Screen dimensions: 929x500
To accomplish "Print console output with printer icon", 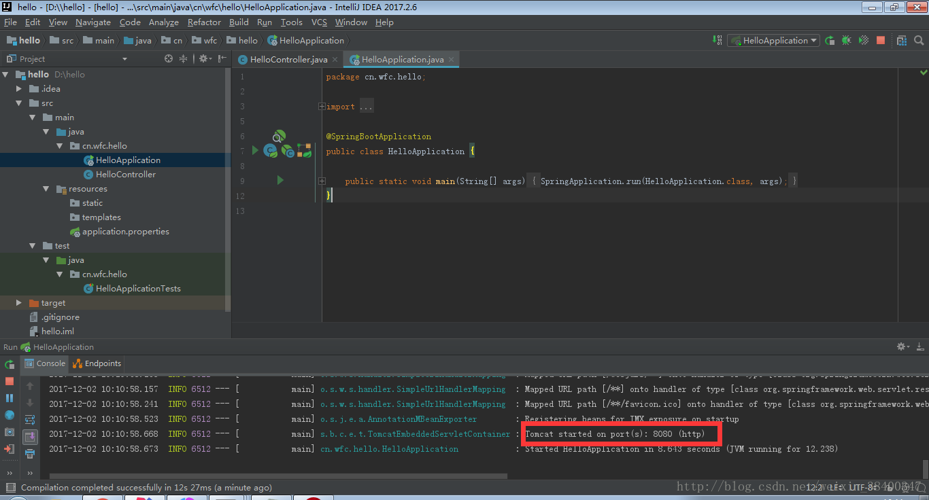I will 30,454.
